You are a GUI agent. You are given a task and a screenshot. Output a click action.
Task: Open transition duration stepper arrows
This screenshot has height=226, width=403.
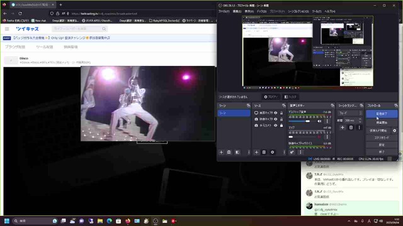point(360,121)
